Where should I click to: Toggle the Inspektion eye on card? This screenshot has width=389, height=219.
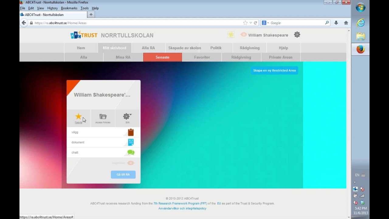(131, 163)
